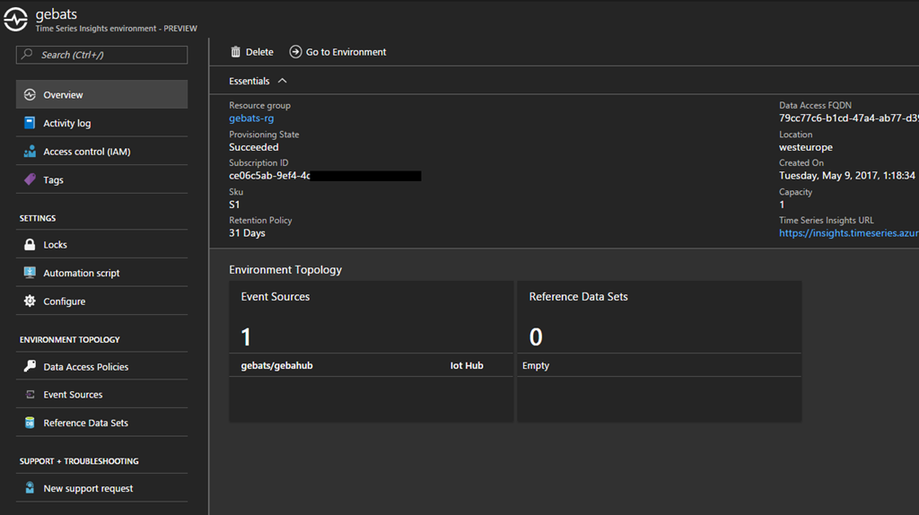Click the Data Access Policies key icon

click(30, 366)
